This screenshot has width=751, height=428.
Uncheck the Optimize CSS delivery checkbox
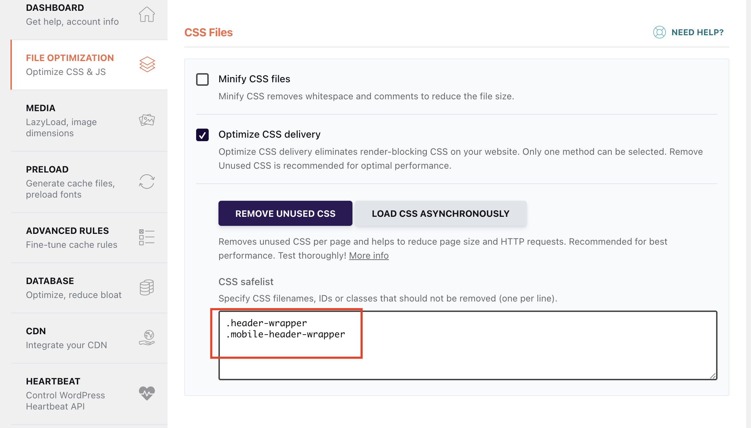(x=202, y=135)
